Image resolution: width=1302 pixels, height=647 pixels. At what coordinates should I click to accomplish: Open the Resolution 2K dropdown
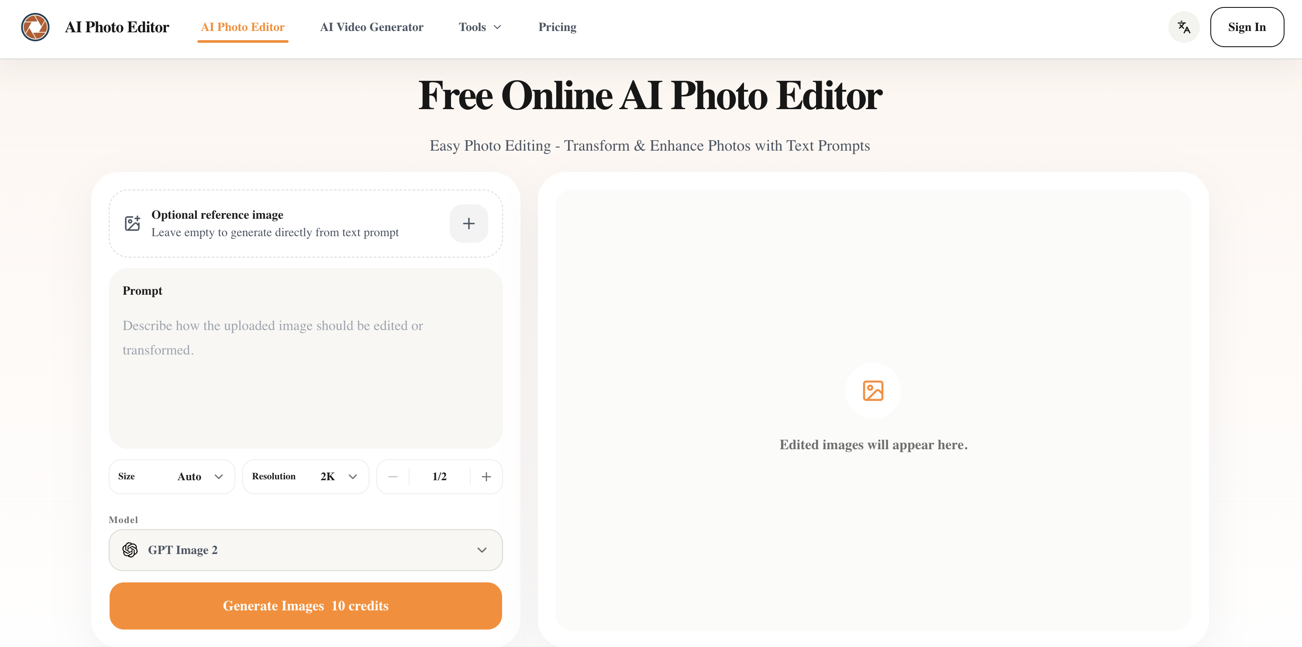point(305,477)
